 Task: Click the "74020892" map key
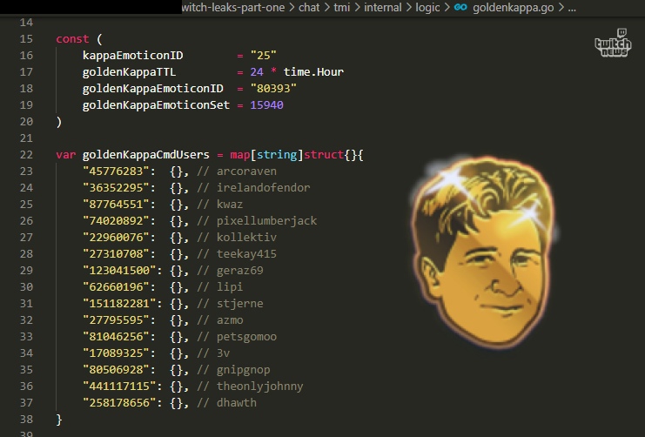116,220
